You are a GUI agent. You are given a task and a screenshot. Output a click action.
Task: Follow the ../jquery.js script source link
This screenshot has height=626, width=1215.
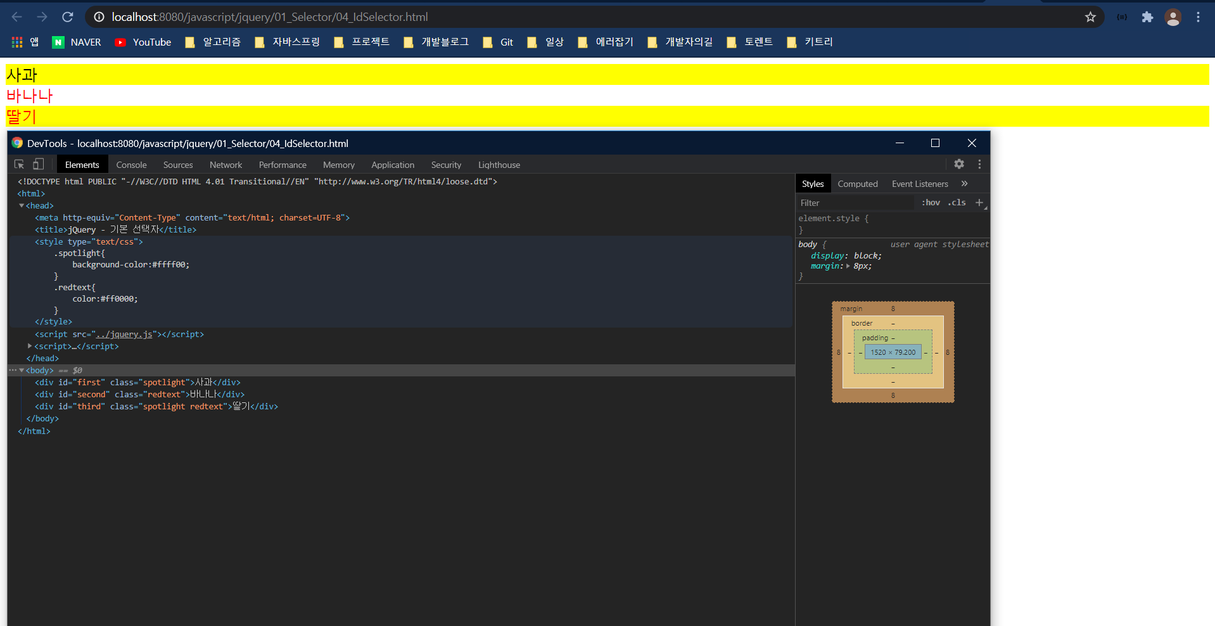pos(124,335)
